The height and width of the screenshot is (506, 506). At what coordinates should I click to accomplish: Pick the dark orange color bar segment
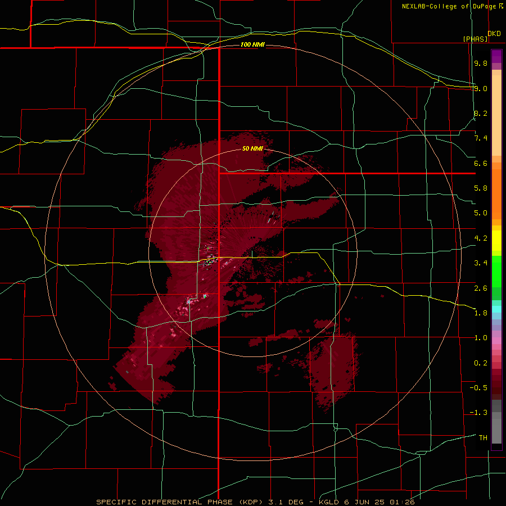click(496, 195)
